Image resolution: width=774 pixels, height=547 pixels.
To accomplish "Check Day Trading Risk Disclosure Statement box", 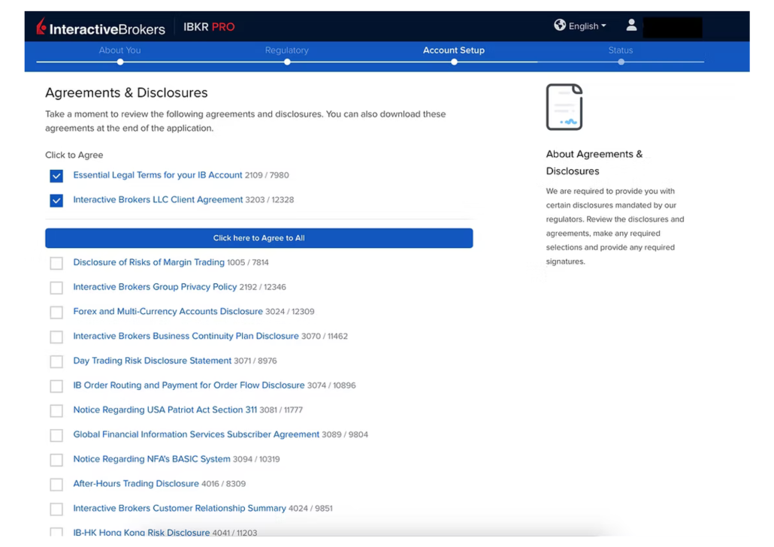I will (x=56, y=362).
